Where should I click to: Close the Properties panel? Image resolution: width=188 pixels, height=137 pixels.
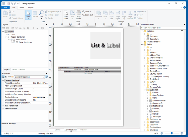tap(47, 73)
